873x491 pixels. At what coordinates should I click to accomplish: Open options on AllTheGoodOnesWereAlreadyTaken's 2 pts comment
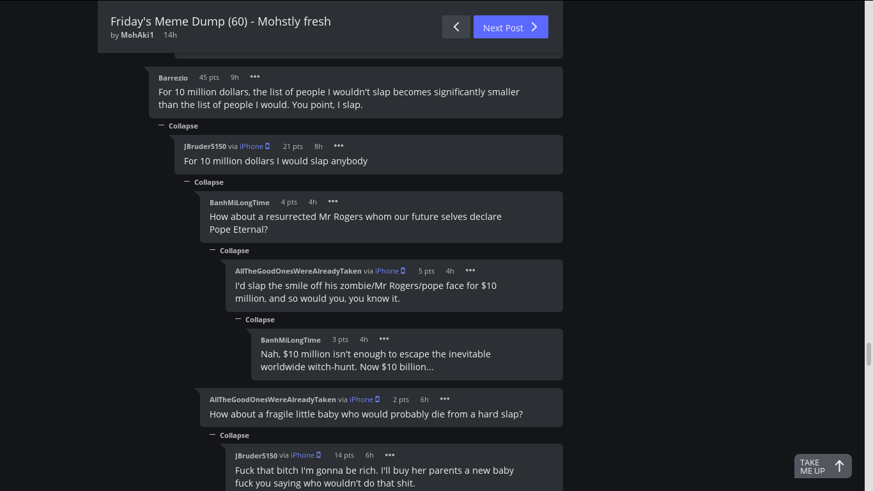(x=445, y=399)
